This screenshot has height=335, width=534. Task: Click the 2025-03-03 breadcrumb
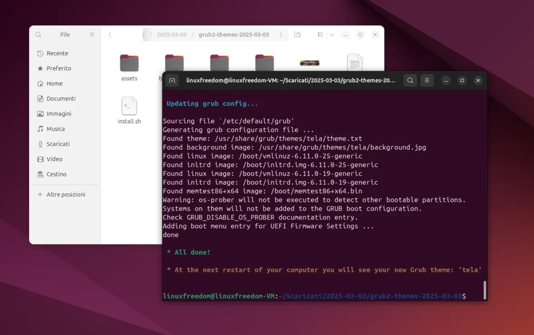pyautogui.click(x=171, y=35)
